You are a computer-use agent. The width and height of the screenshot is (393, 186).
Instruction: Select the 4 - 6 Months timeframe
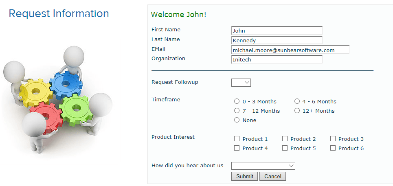(x=297, y=101)
